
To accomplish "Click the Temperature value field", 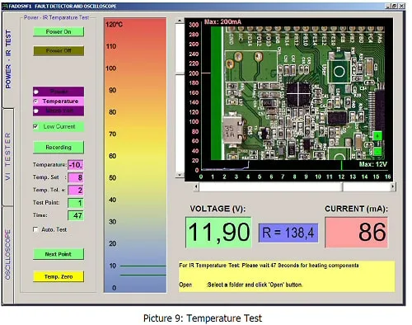I will (76, 165).
